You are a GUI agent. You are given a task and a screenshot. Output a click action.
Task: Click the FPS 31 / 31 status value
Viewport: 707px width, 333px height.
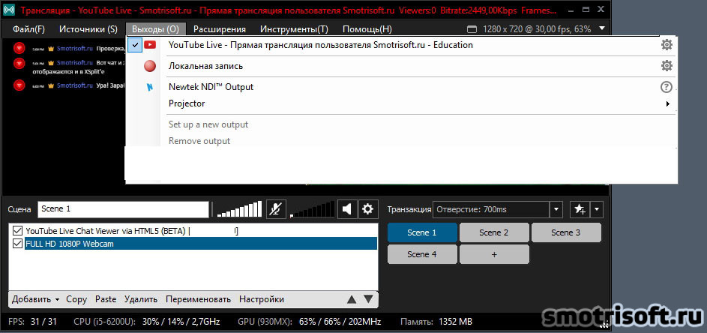pos(43,322)
